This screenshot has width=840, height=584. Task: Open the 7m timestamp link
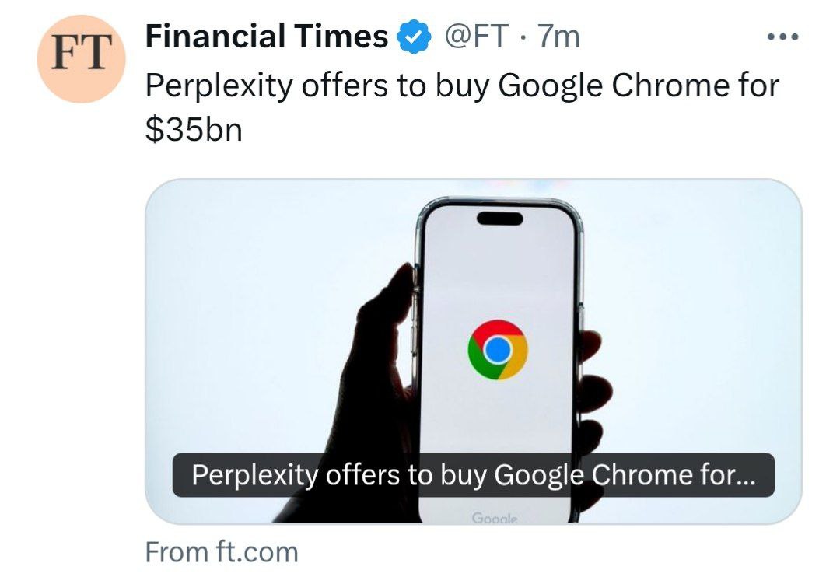(558, 37)
